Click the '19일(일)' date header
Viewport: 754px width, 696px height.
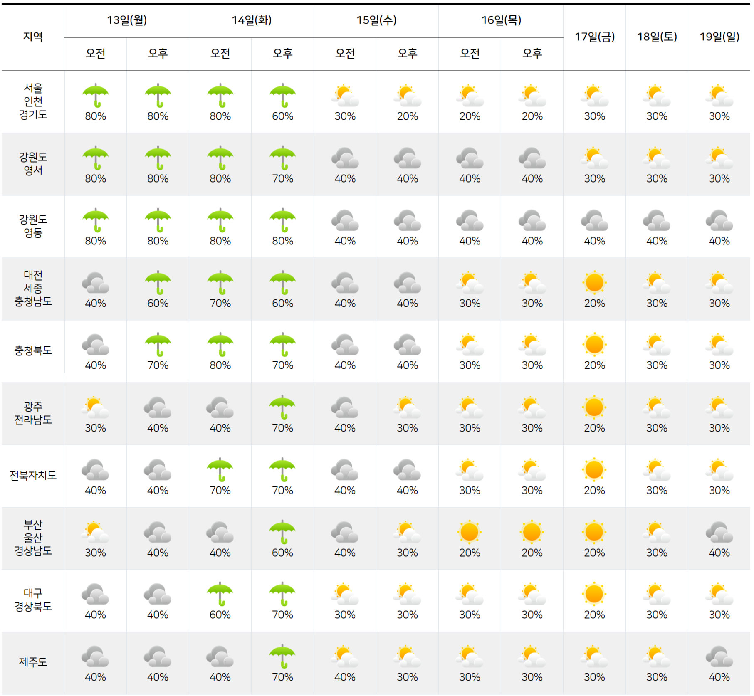point(719,37)
